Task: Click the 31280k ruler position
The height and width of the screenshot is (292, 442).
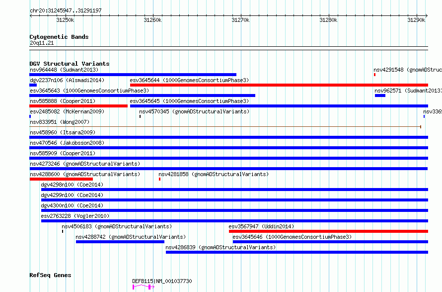Action: (328, 20)
